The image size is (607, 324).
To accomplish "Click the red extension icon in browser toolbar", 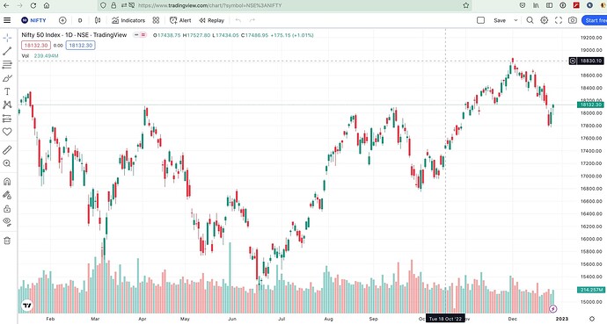I will pos(576,5).
